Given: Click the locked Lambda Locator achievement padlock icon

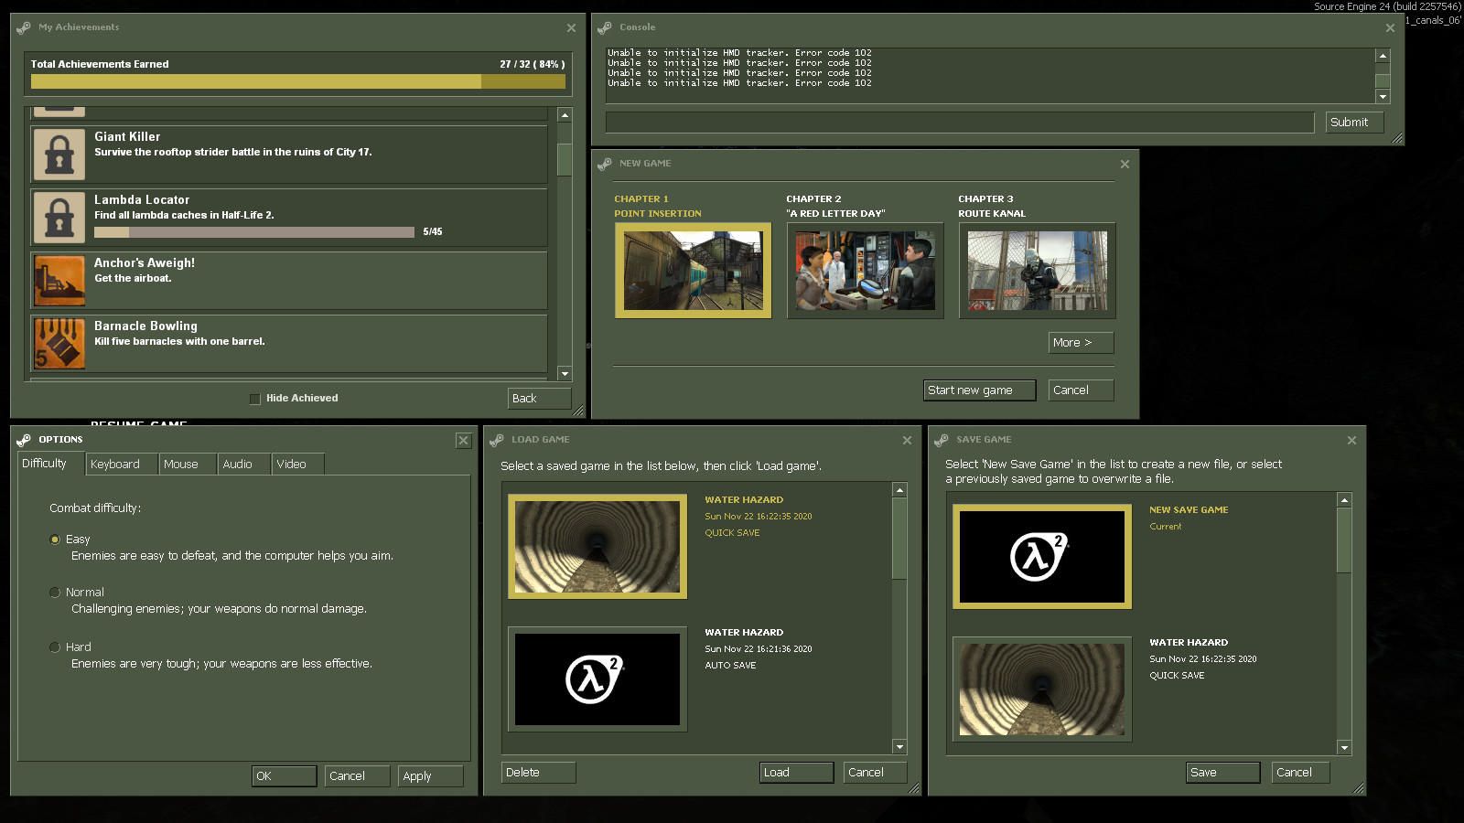Looking at the screenshot, I should (x=58, y=218).
